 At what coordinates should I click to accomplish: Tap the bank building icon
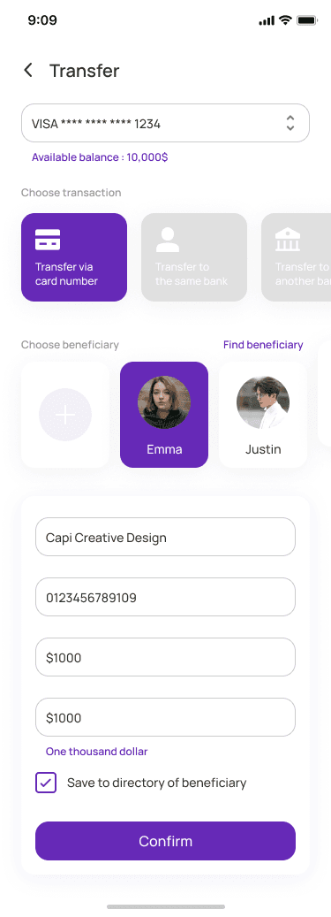(x=287, y=240)
